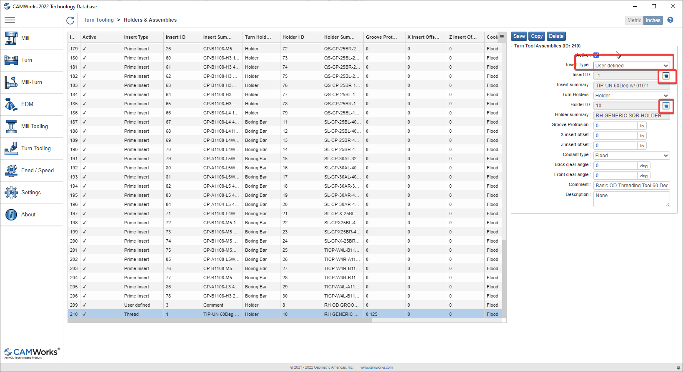Image resolution: width=683 pixels, height=372 pixels.
Task: Open the Mill-Turn section
Action: click(x=32, y=82)
